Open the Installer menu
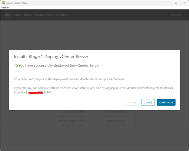 [5, 8]
